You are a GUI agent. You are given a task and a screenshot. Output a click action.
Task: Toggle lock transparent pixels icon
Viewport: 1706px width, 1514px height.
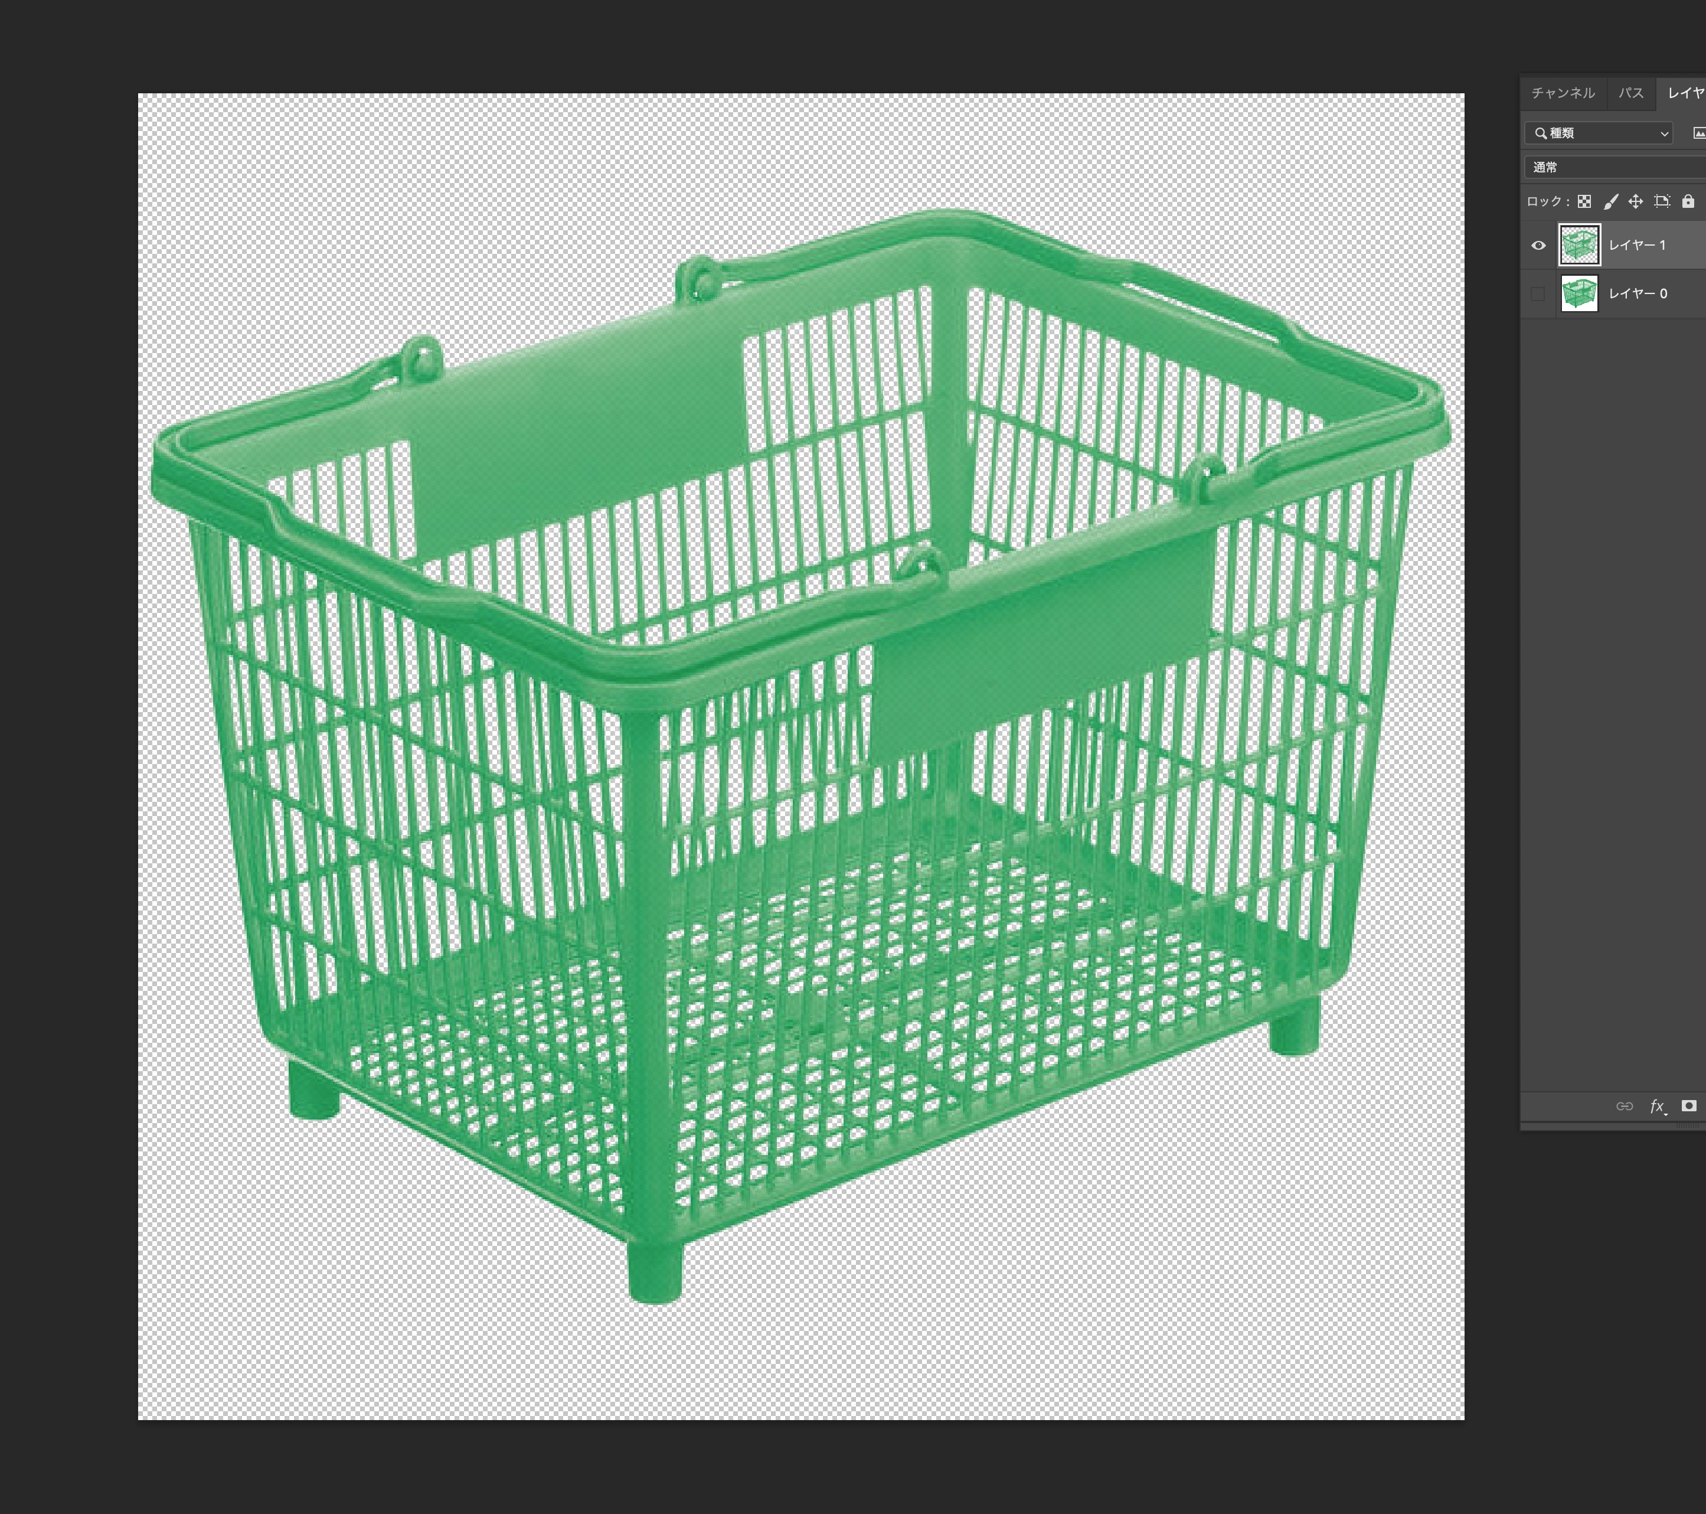coord(1584,201)
